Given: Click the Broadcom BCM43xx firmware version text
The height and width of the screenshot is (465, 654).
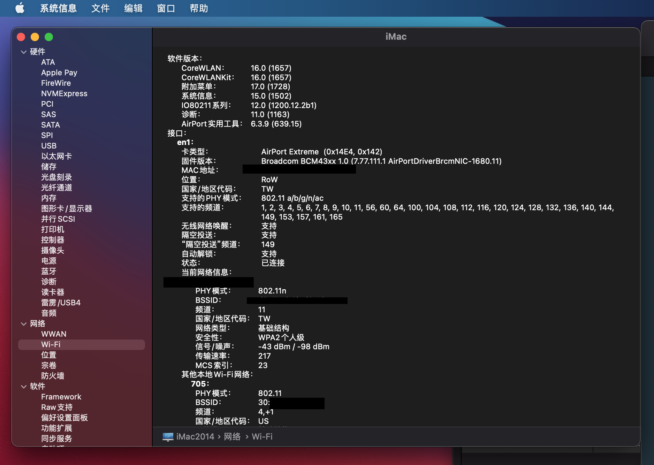Looking at the screenshot, I should click(x=381, y=161).
